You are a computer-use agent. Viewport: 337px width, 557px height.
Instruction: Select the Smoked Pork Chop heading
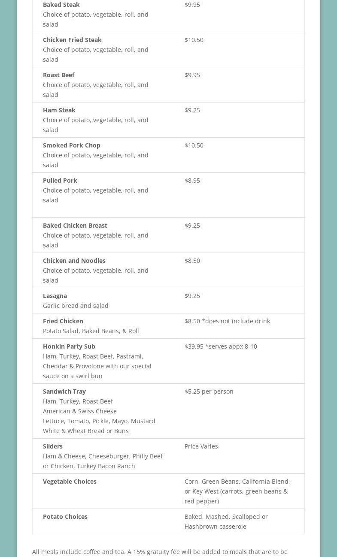71,145
